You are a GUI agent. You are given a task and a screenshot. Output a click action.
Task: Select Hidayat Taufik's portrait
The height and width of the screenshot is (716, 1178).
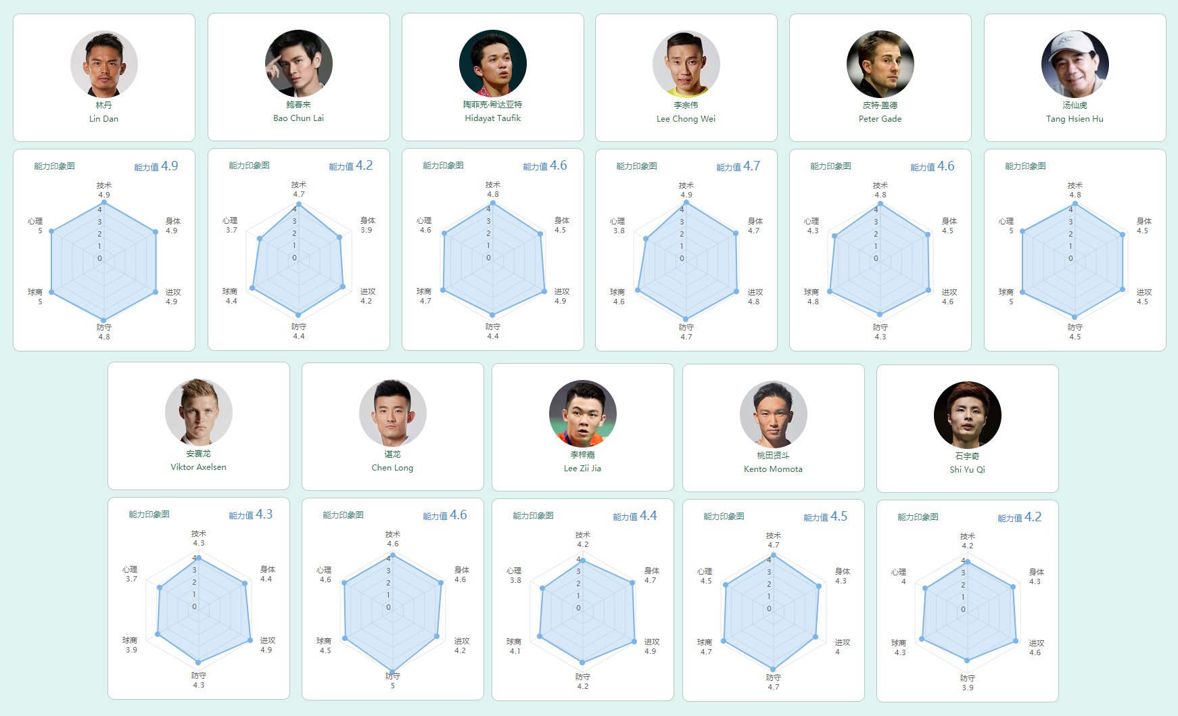(493, 64)
